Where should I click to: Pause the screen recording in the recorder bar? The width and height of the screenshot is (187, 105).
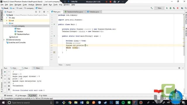pyautogui.click(x=106, y=2)
